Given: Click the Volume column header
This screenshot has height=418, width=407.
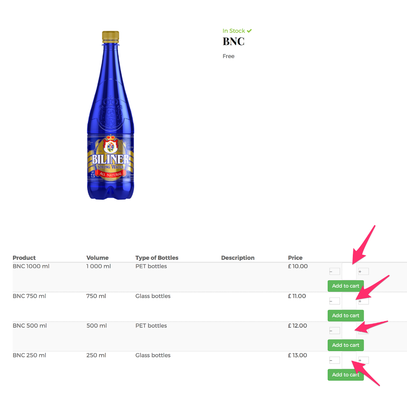Looking at the screenshot, I should pos(97,258).
